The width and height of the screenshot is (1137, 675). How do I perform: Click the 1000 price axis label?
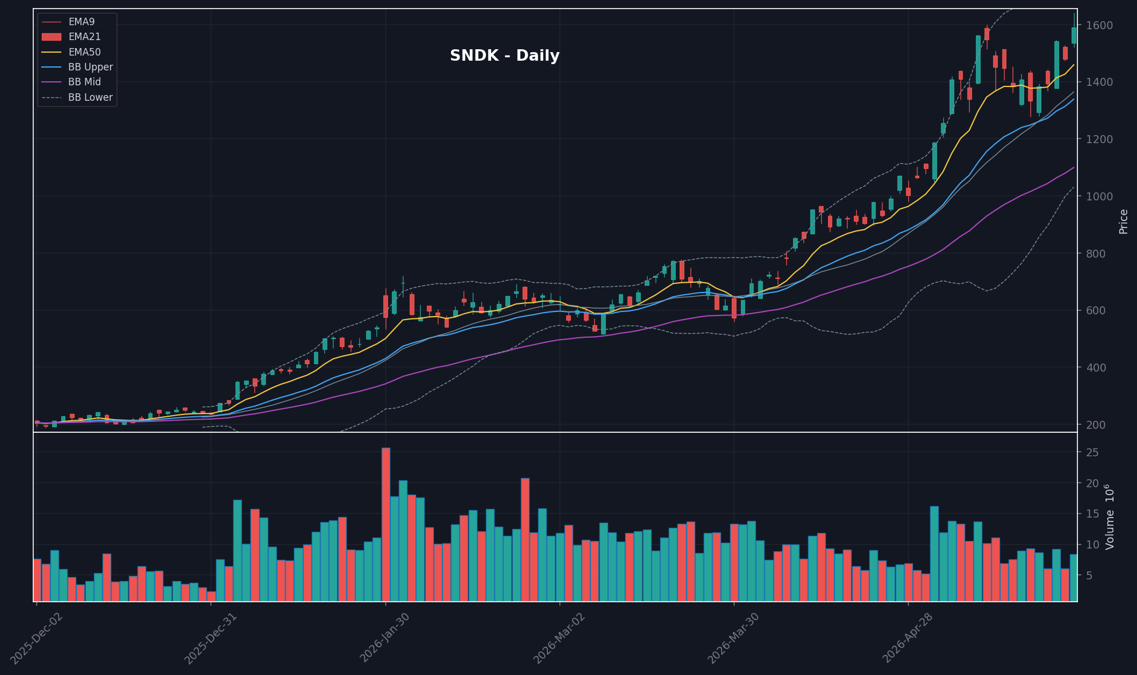[x=1100, y=196]
